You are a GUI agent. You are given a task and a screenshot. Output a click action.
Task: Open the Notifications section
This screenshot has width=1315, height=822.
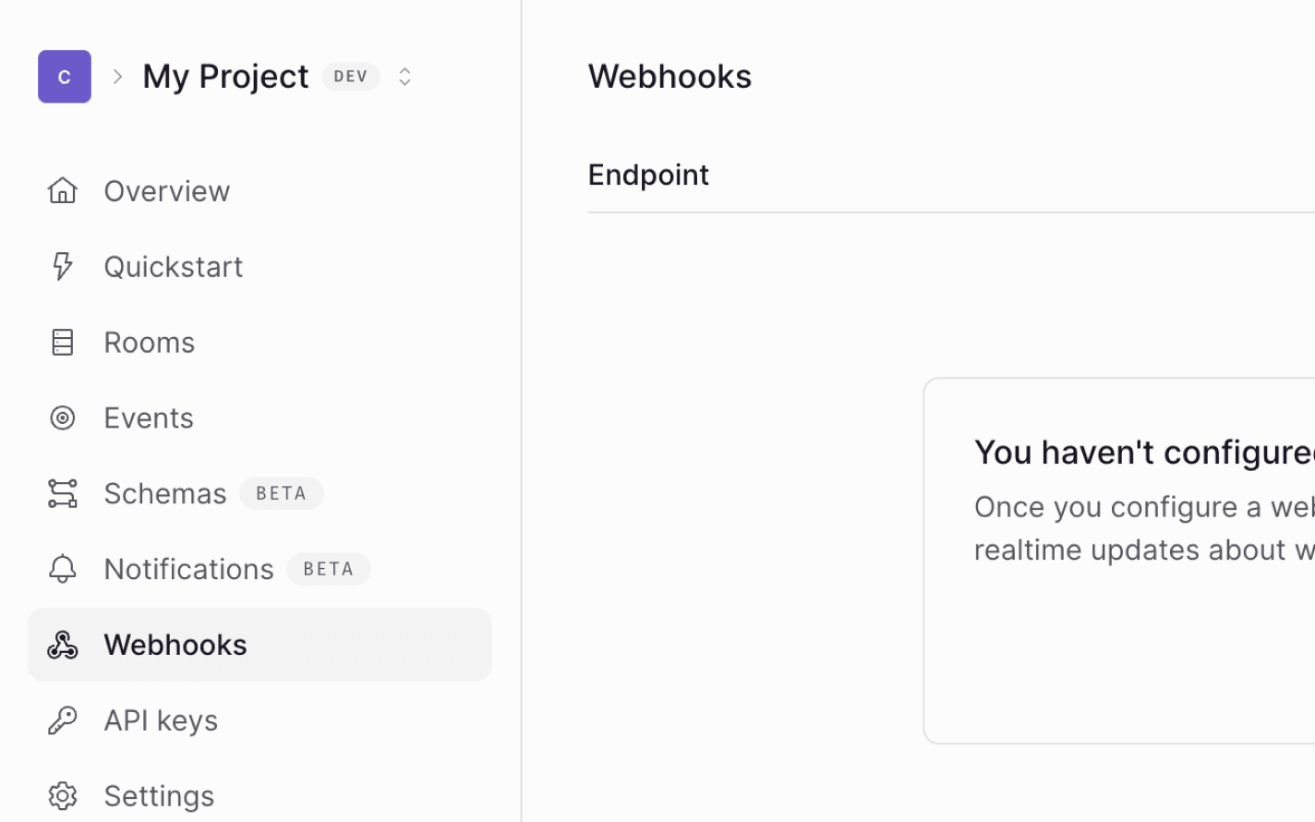point(188,569)
